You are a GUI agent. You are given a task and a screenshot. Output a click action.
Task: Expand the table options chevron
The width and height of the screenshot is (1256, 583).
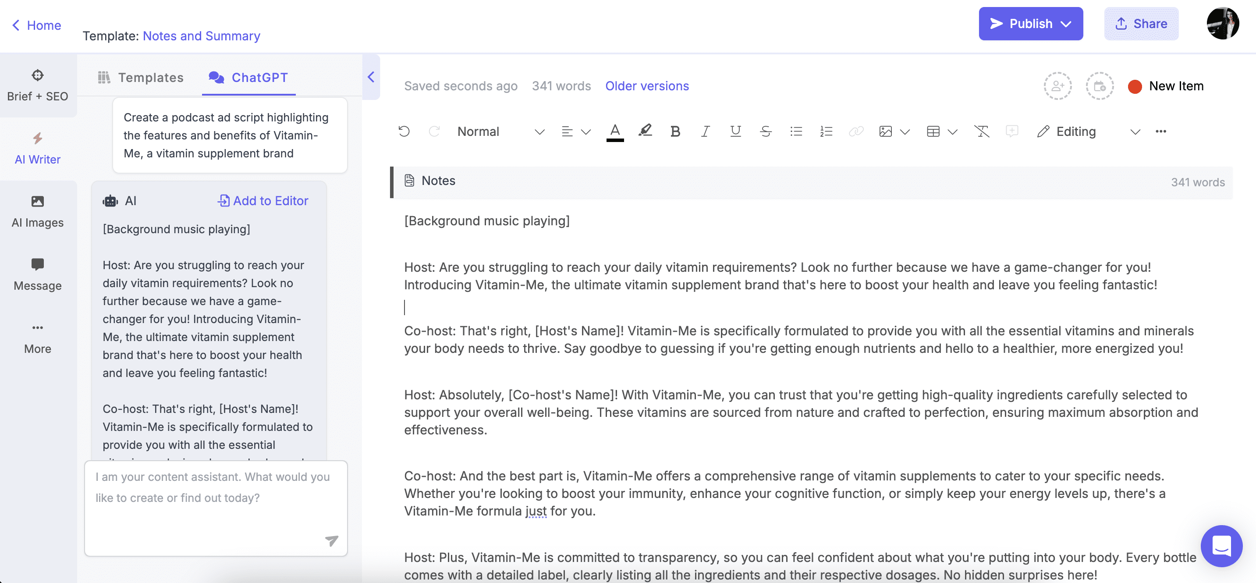click(952, 132)
